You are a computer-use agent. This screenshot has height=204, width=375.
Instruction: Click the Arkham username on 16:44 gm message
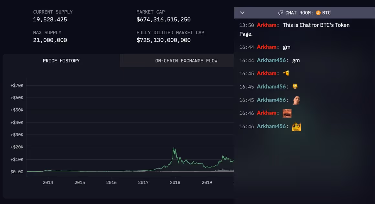(x=266, y=47)
